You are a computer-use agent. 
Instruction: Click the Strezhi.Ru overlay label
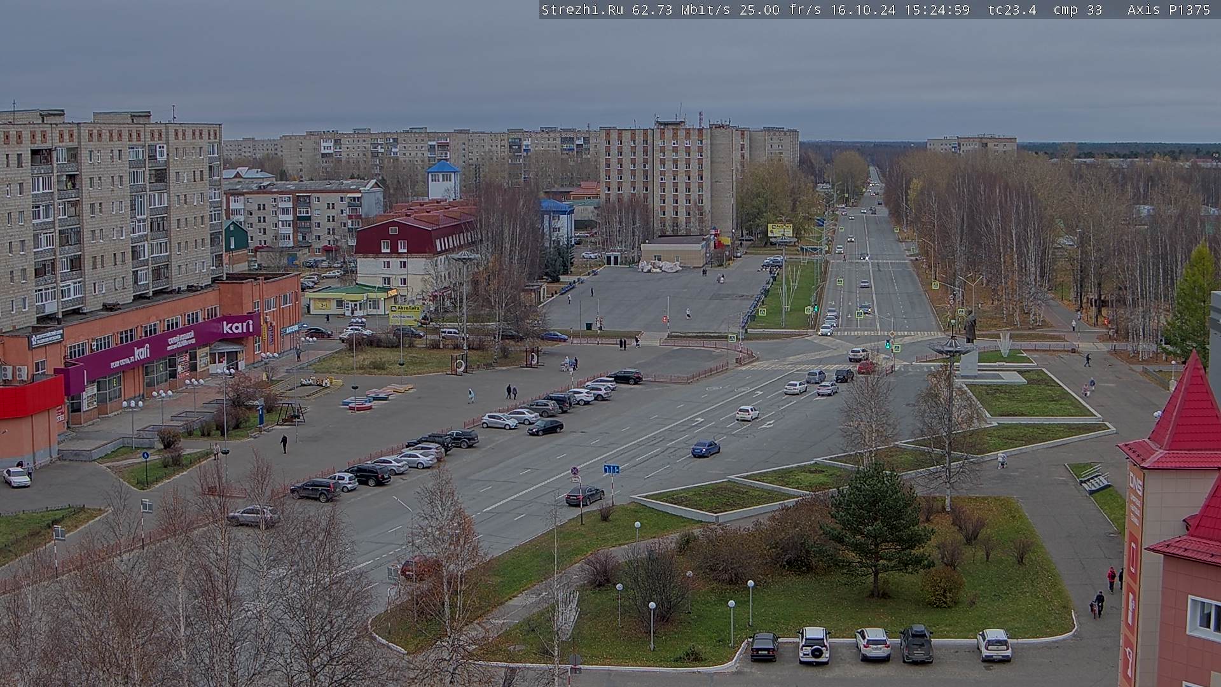click(583, 10)
